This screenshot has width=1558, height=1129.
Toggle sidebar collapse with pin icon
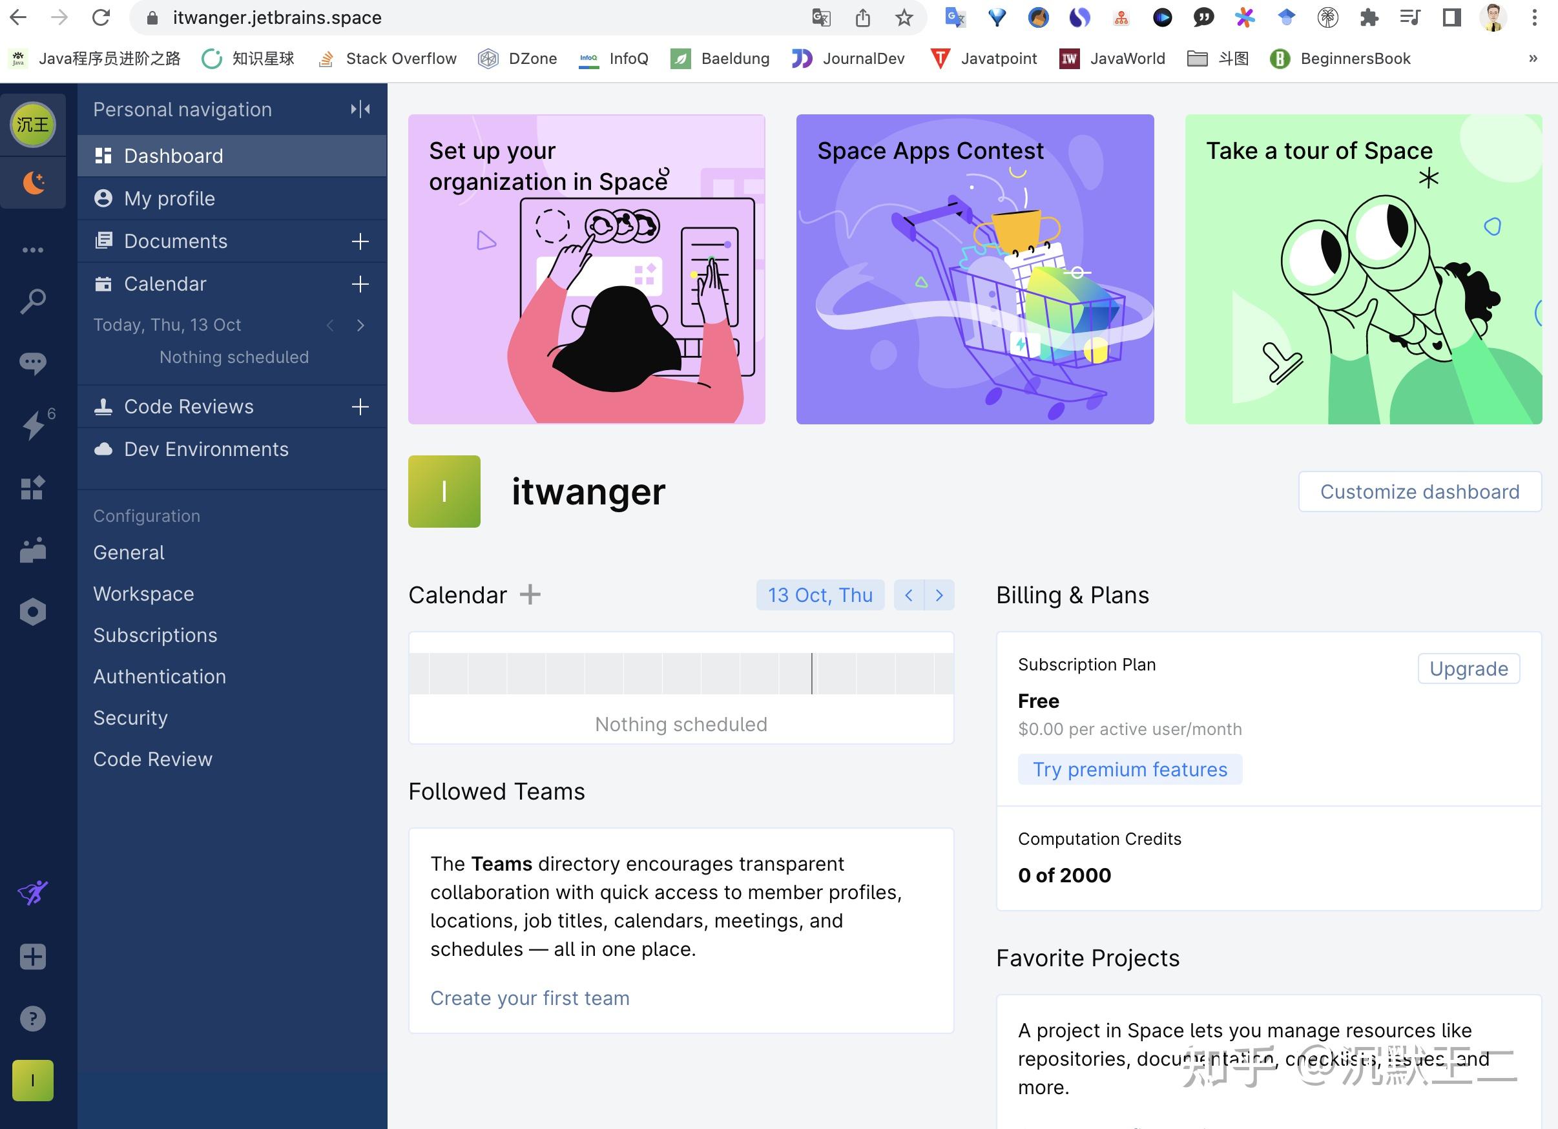pyautogui.click(x=362, y=108)
